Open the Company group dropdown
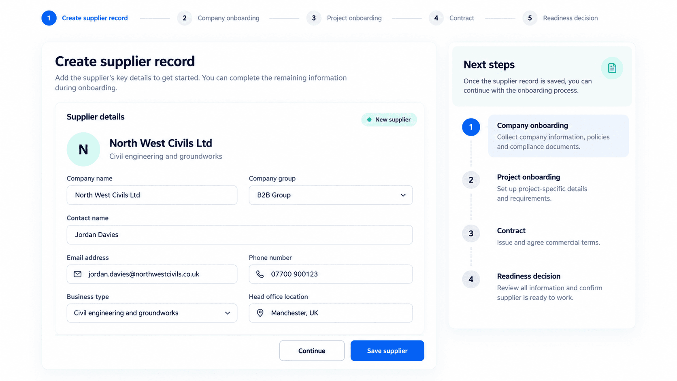 click(331, 195)
